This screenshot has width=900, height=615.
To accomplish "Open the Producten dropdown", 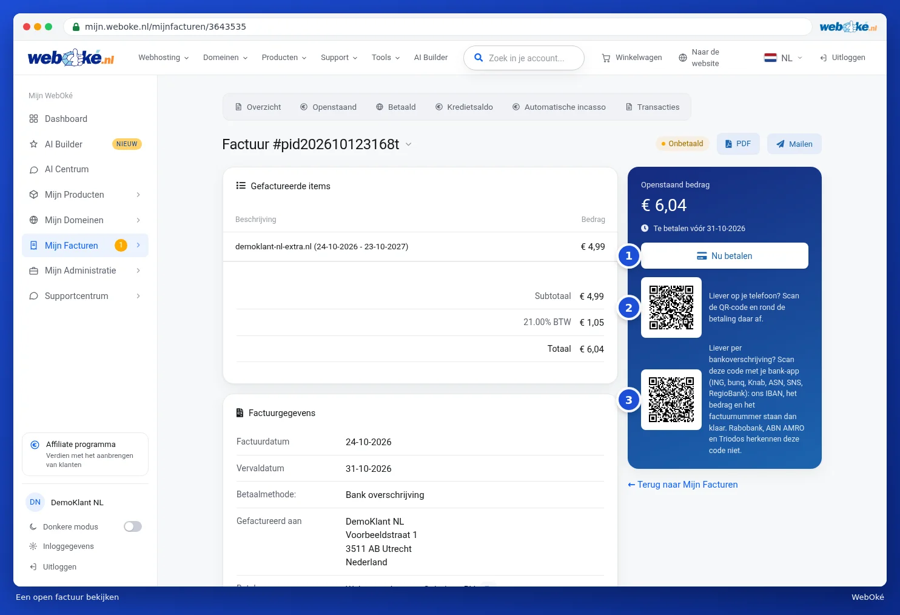I will (x=284, y=58).
